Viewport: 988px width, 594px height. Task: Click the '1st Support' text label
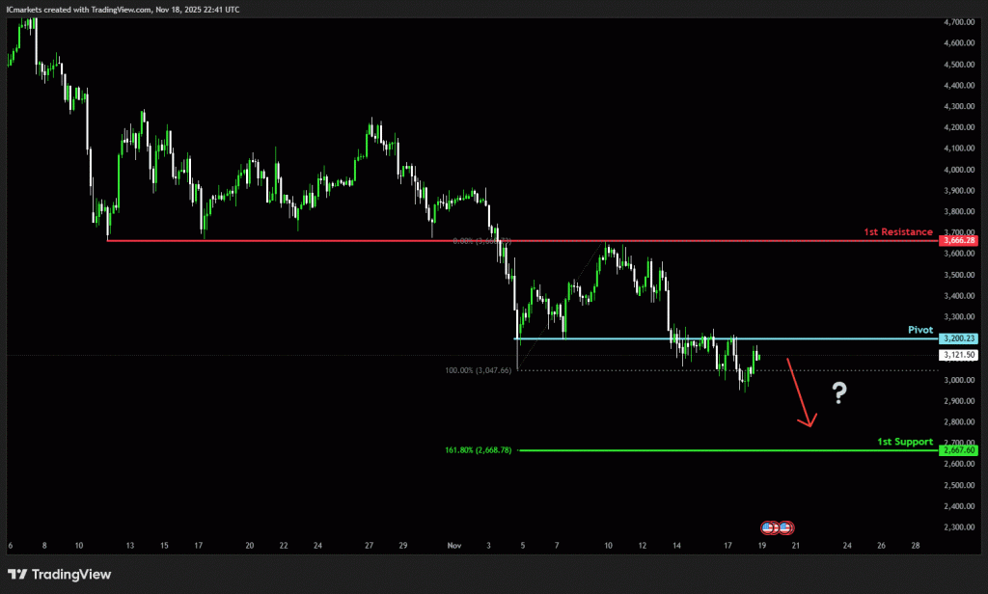(x=904, y=442)
